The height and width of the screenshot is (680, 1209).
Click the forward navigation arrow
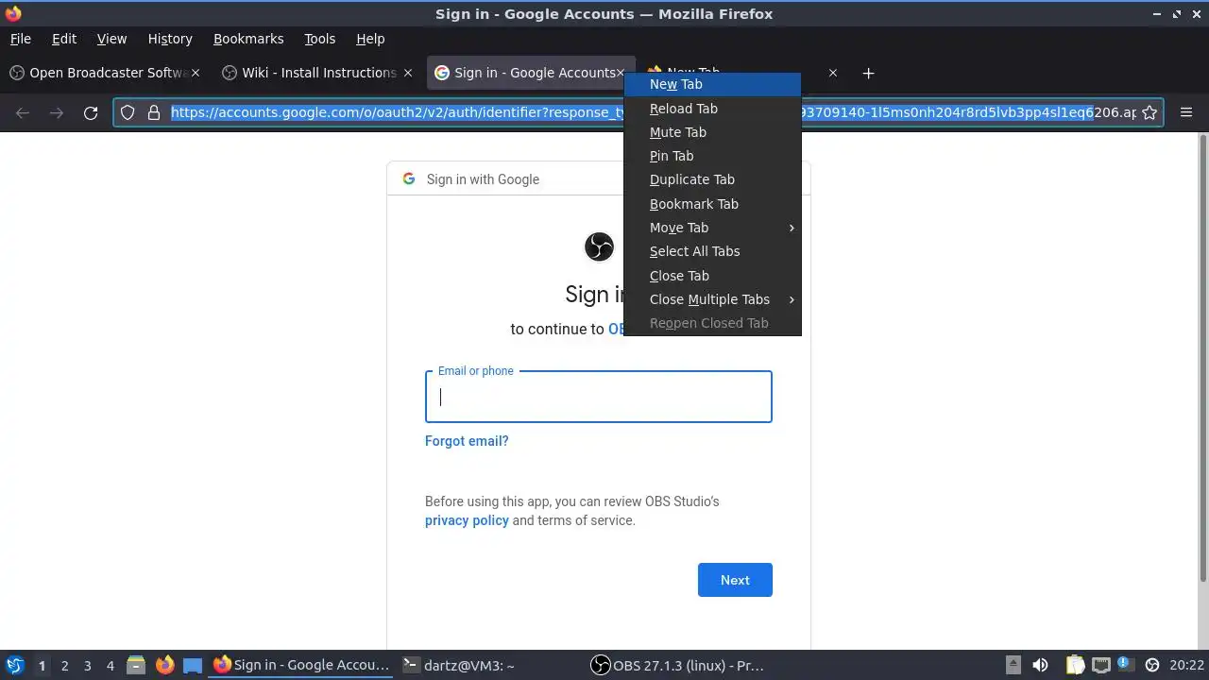(57, 112)
